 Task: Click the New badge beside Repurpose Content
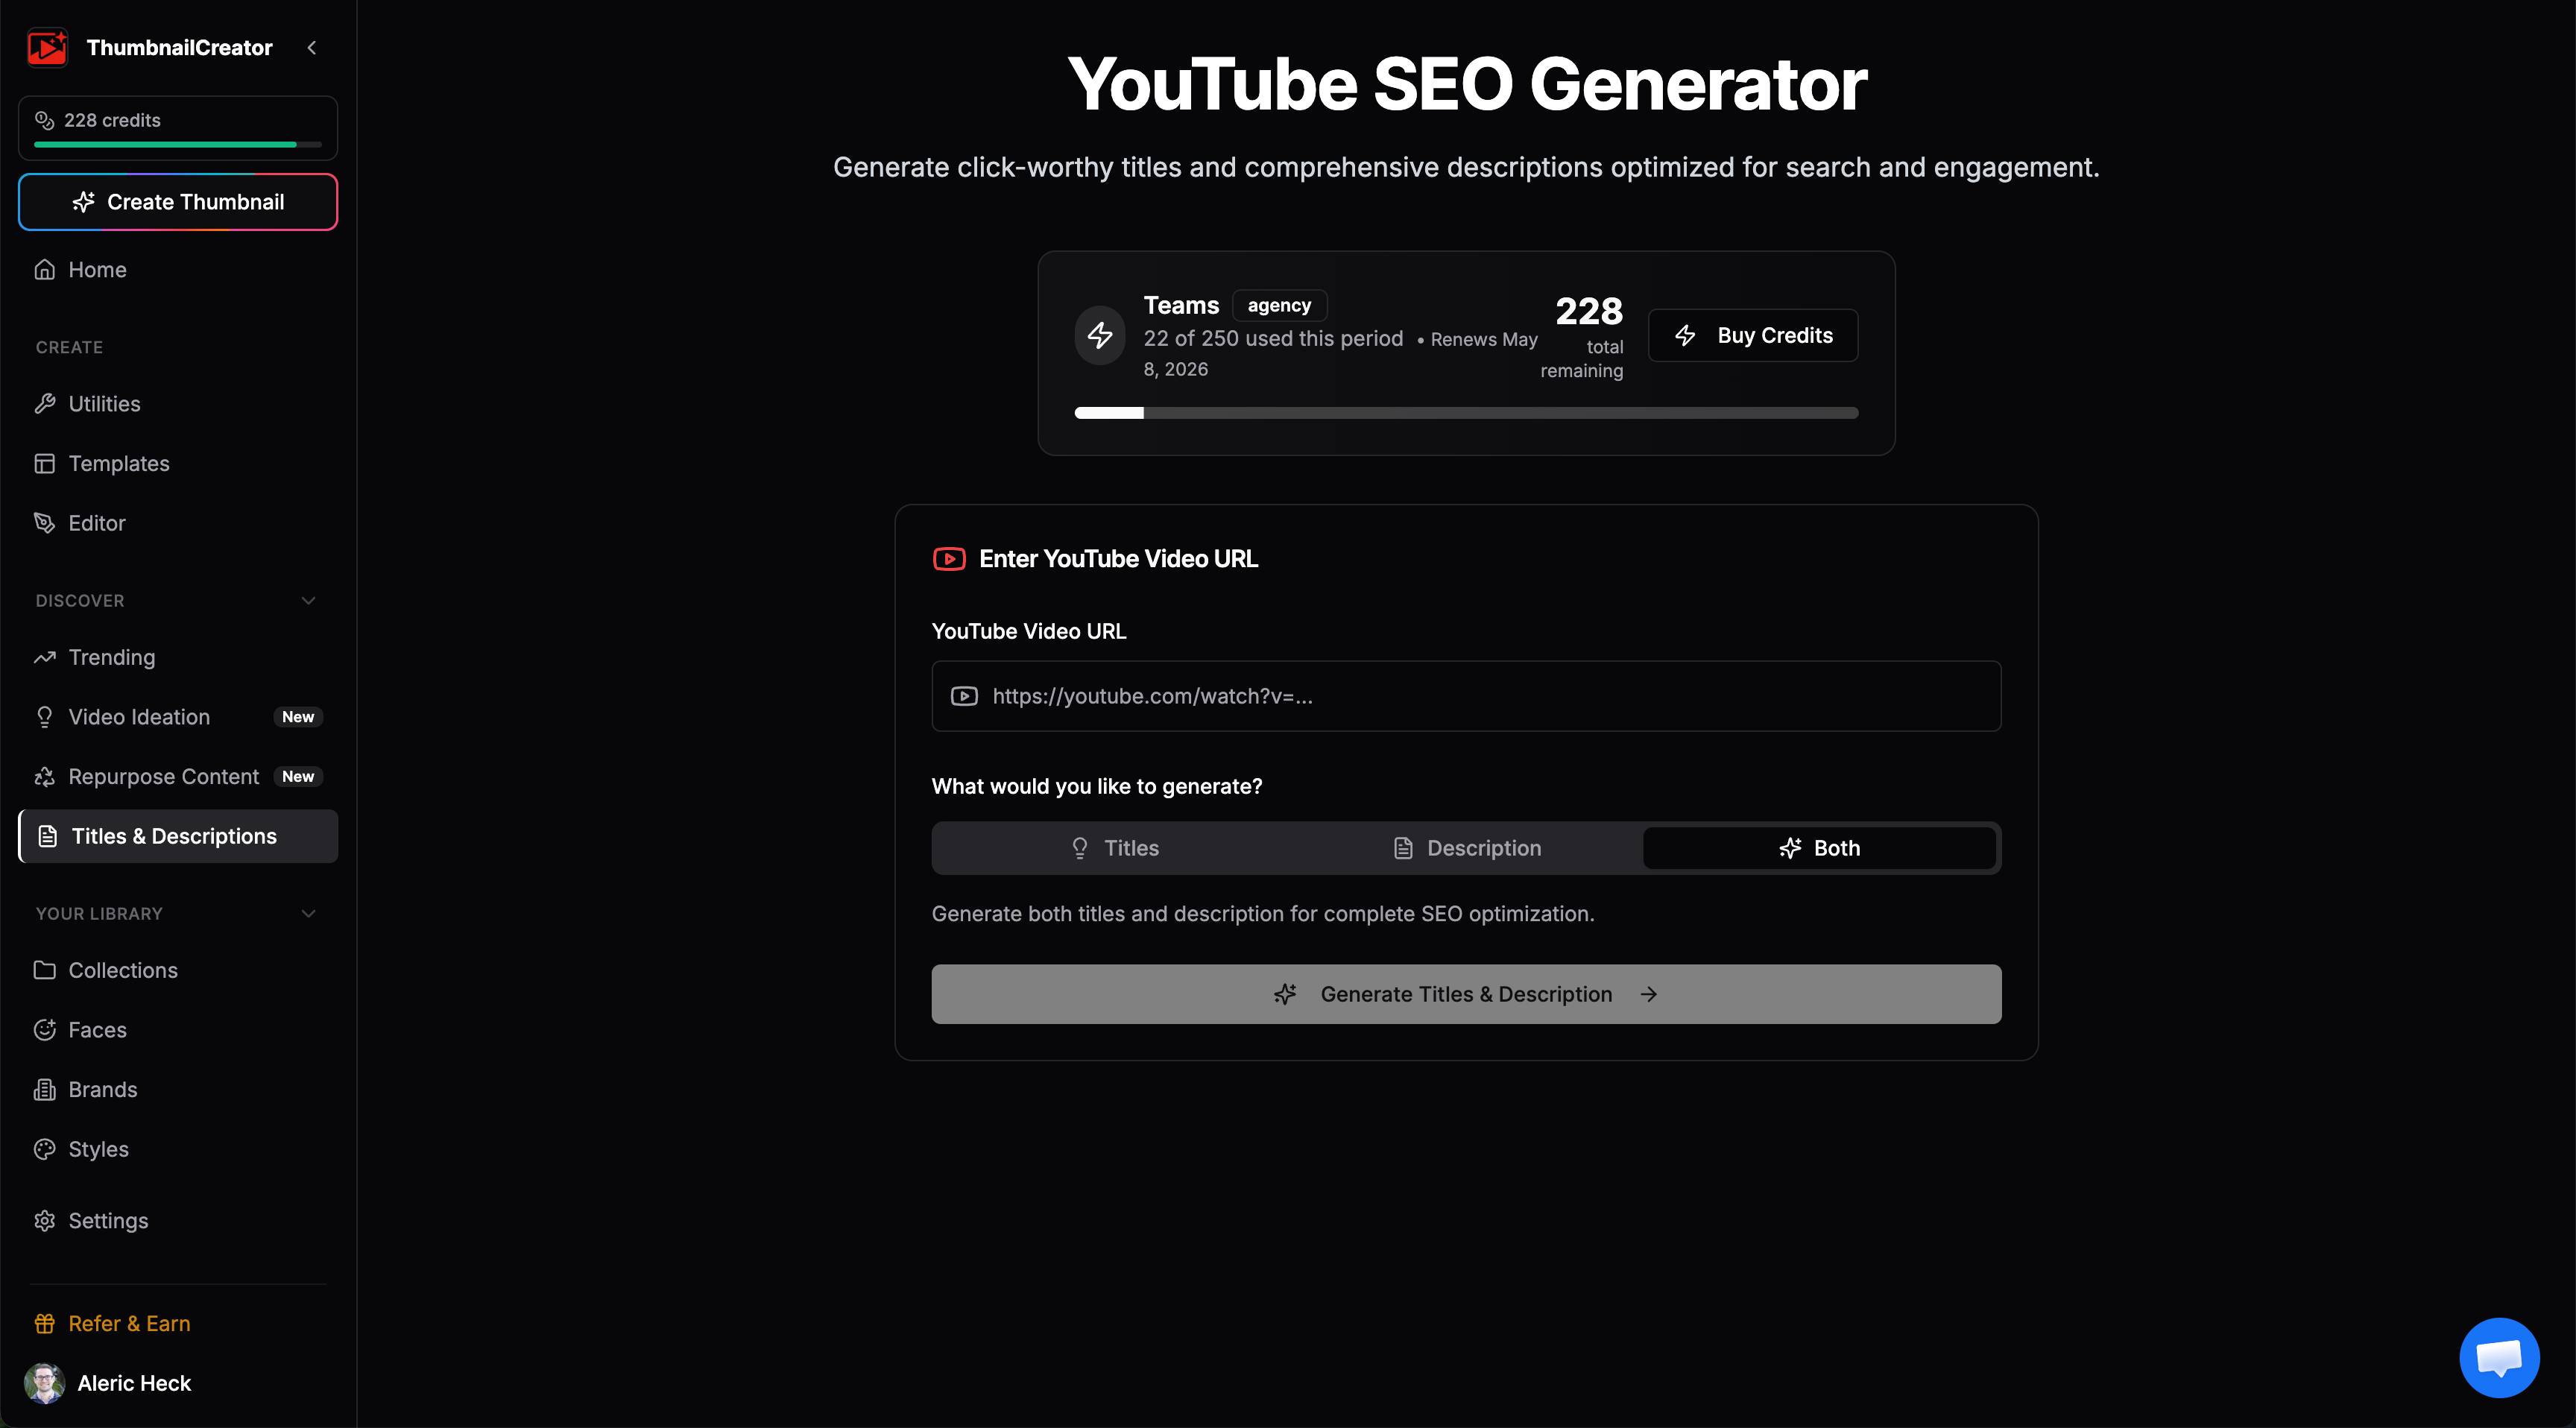coord(298,777)
